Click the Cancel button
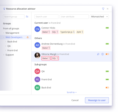Screen dimensions: 118x112 coord(75,100)
